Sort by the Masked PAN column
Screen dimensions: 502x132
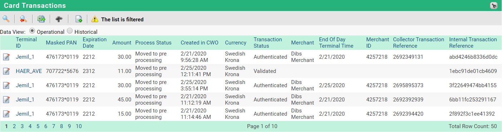coord(61,43)
